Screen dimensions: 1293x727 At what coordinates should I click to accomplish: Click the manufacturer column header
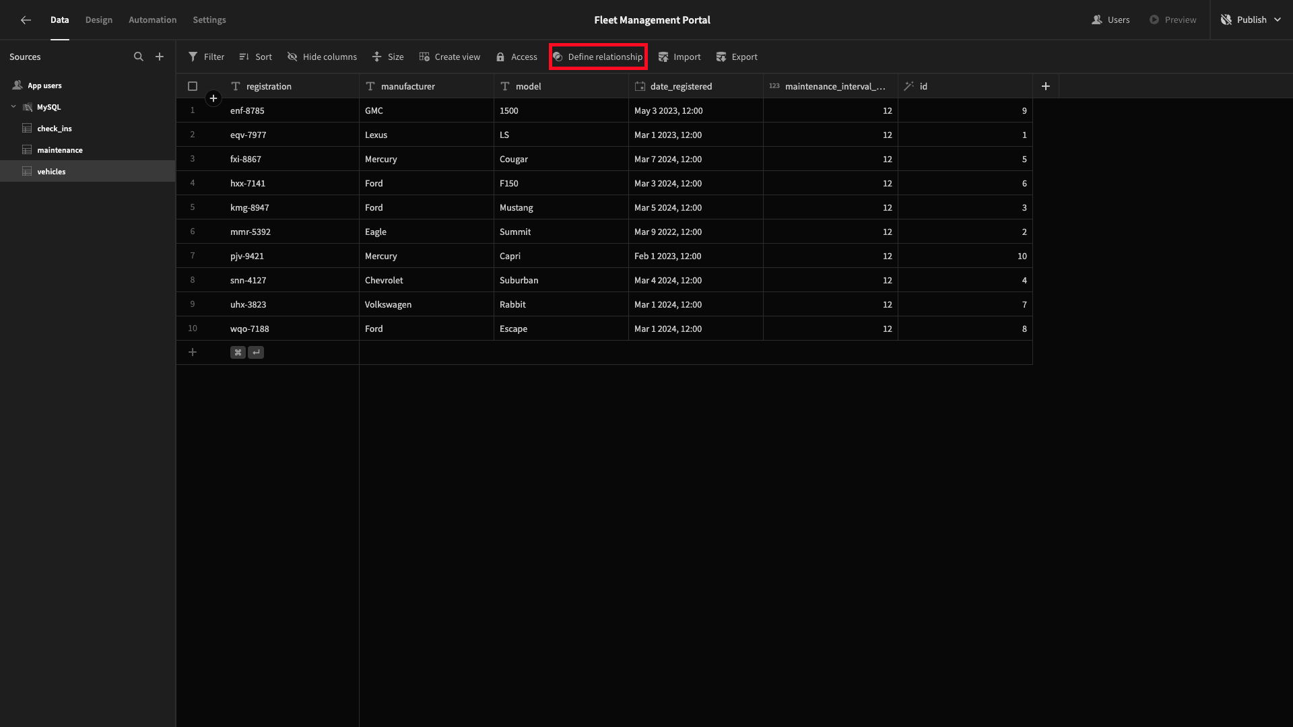point(426,86)
